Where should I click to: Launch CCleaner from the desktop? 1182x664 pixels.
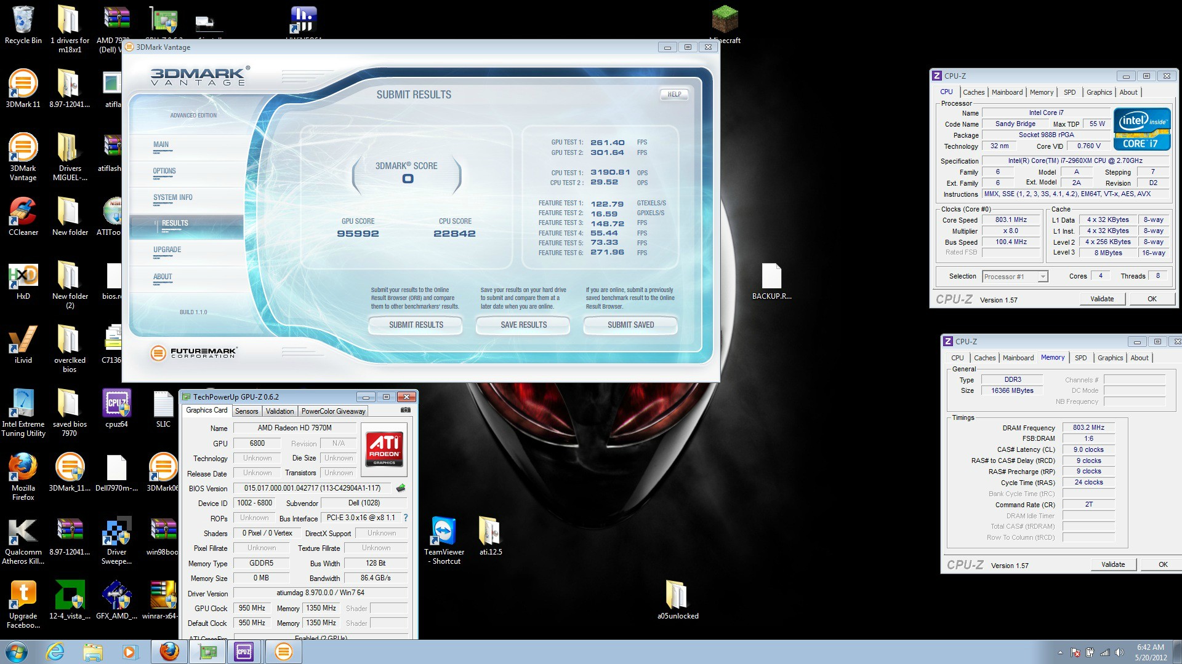(x=23, y=216)
